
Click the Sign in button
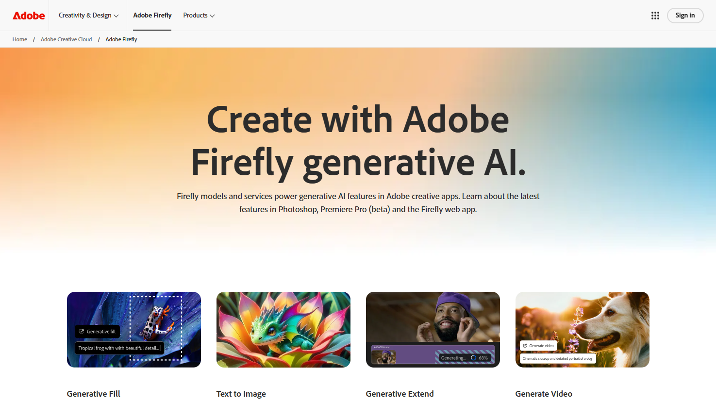(685, 16)
